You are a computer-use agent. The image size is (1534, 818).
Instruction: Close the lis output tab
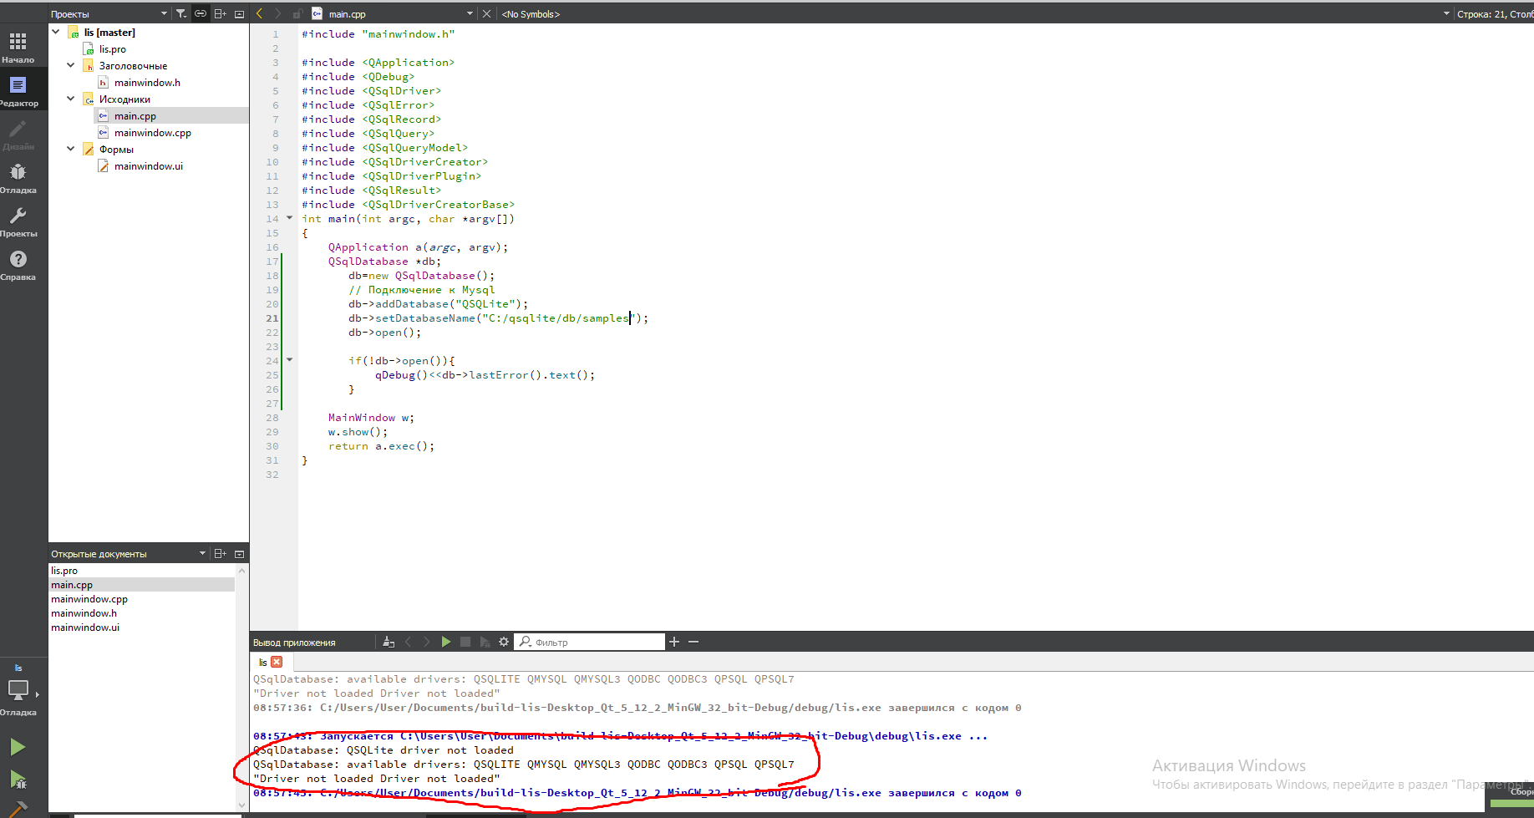tap(277, 662)
